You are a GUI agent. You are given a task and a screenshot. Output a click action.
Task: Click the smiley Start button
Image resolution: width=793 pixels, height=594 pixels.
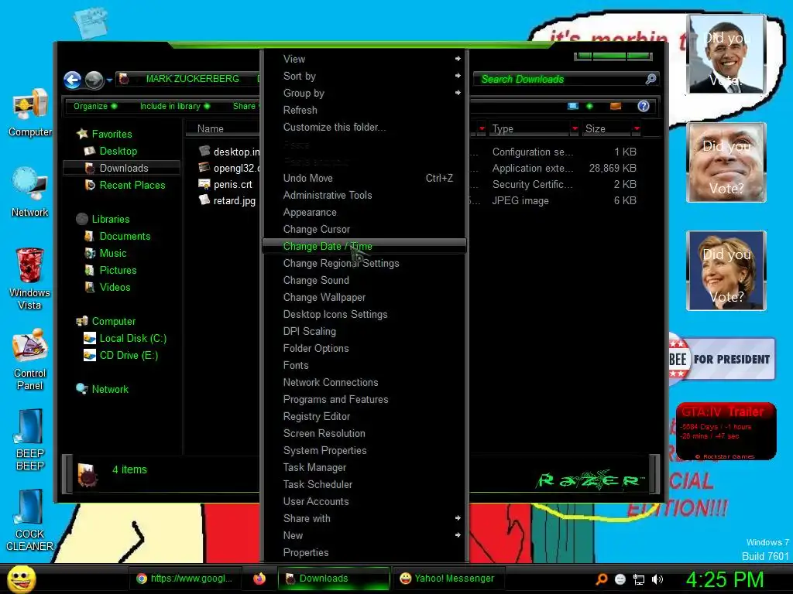tap(21, 579)
